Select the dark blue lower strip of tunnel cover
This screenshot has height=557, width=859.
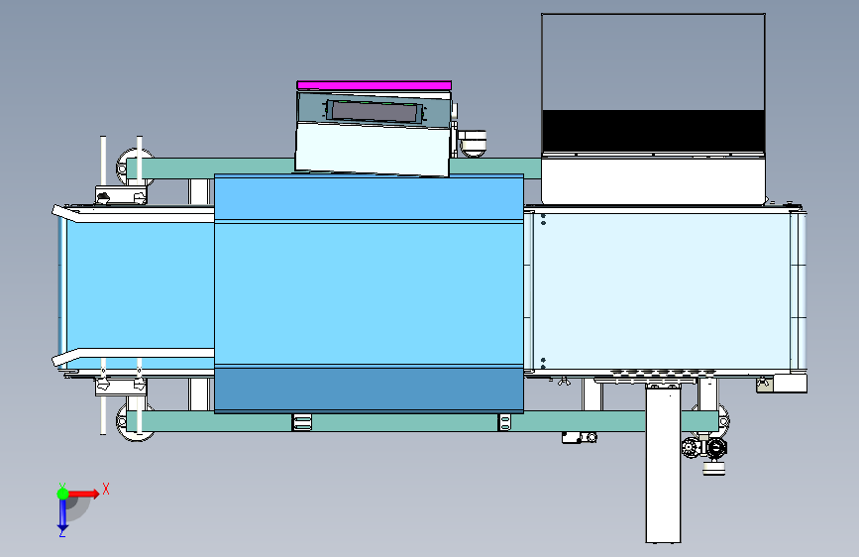369,390
